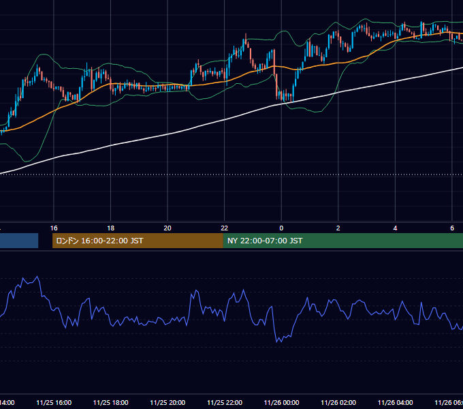Select the London 16:00-22:00 JST session bar
The height and width of the screenshot is (409, 463).
[x=138, y=241]
